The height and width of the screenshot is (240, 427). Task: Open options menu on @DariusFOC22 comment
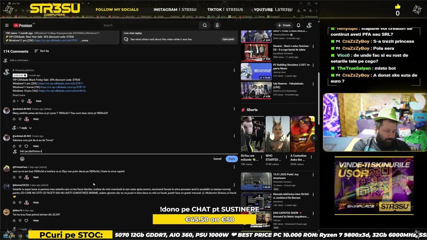[234, 185]
